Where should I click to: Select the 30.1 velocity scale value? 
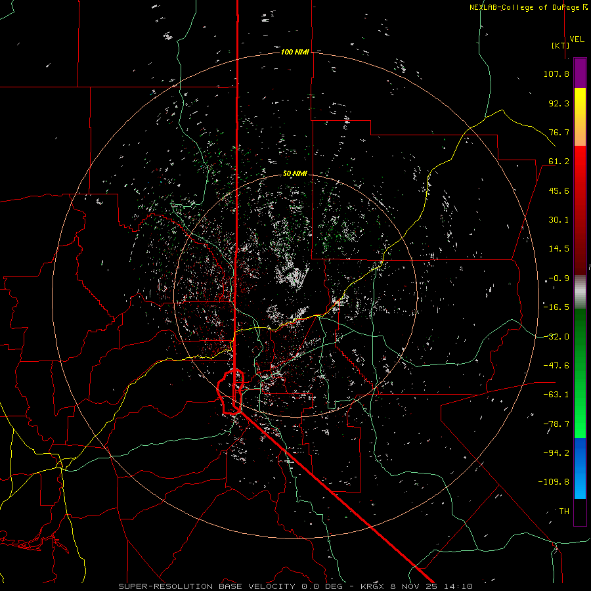pyautogui.click(x=559, y=220)
